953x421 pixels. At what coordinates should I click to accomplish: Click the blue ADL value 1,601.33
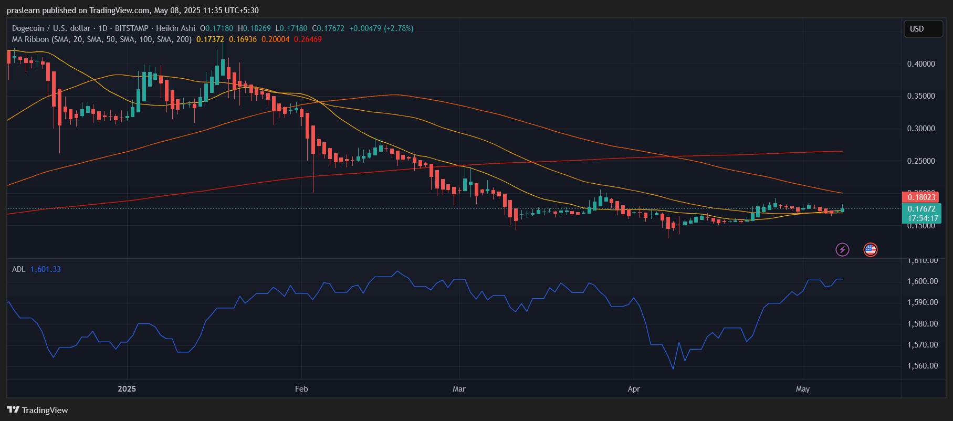pos(46,269)
